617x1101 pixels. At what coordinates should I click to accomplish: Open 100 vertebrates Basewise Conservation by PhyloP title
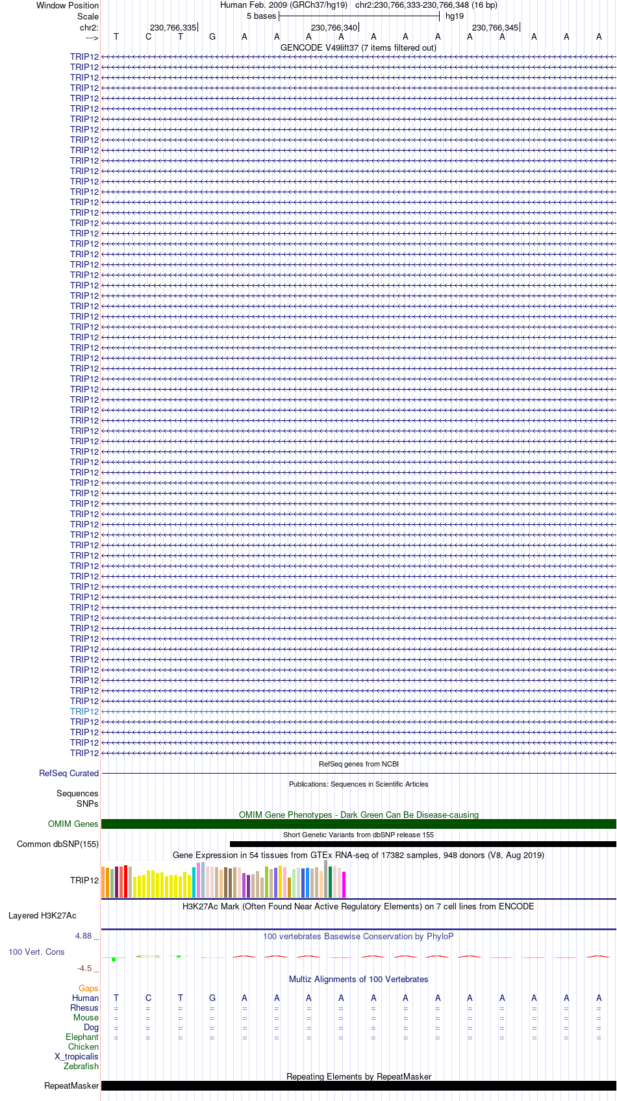pyautogui.click(x=359, y=936)
